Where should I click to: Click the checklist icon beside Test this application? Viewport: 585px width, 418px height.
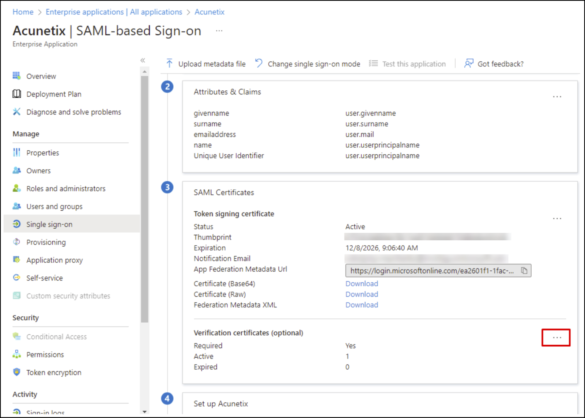tap(373, 64)
